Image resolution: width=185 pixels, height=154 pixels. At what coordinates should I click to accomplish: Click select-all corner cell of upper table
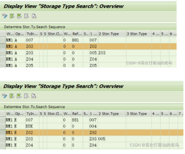coord(3,34)
